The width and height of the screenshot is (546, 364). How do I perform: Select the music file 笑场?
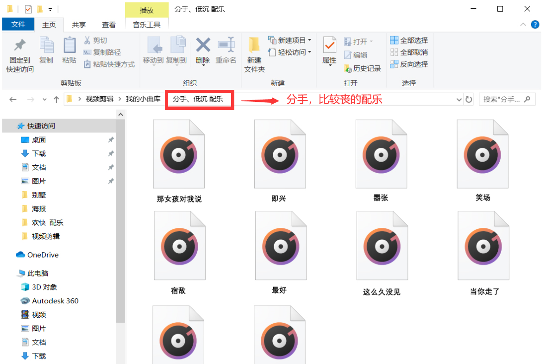click(483, 161)
